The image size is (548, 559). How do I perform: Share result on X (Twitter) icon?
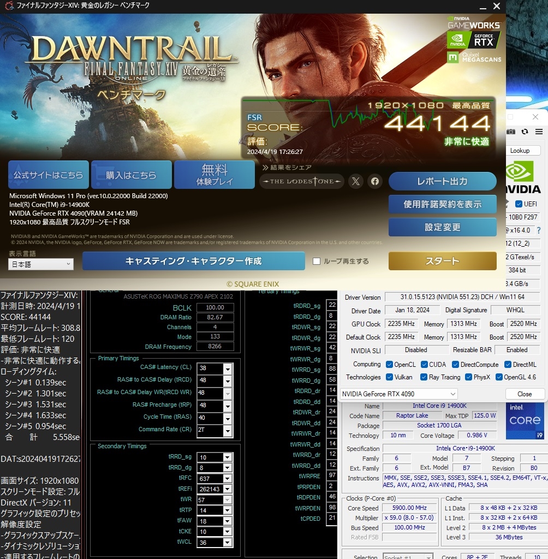point(355,181)
